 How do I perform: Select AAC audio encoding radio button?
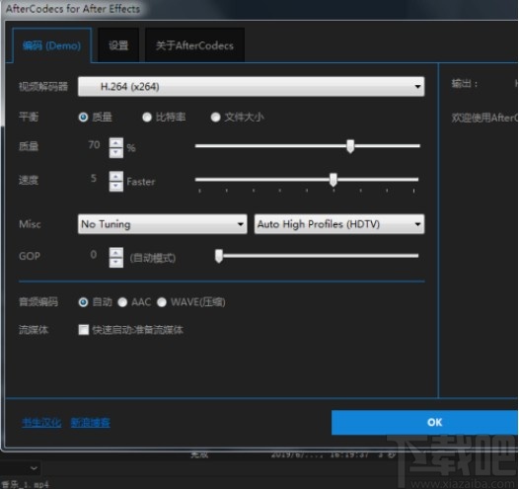coord(122,302)
